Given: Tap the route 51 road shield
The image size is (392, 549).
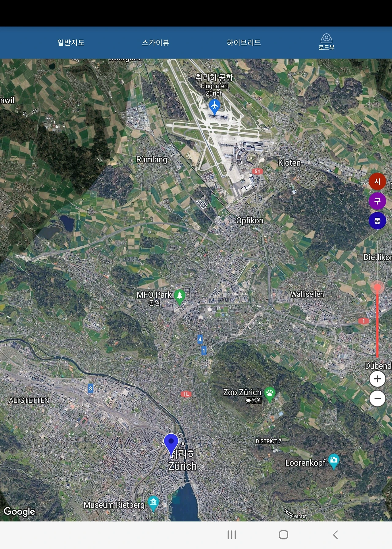Looking at the screenshot, I should pyautogui.click(x=257, y=171).
